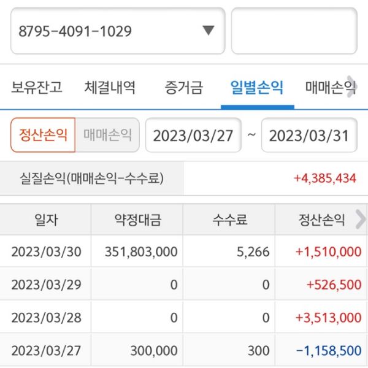Sort by the 일자 column header
Screen dimensions: 368x368
click(x=46, y=219)
